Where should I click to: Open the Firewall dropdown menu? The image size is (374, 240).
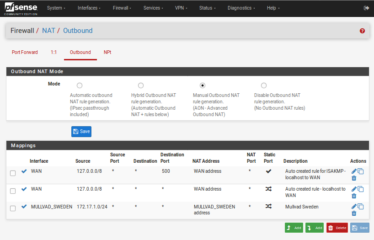[x=122, y=8]
